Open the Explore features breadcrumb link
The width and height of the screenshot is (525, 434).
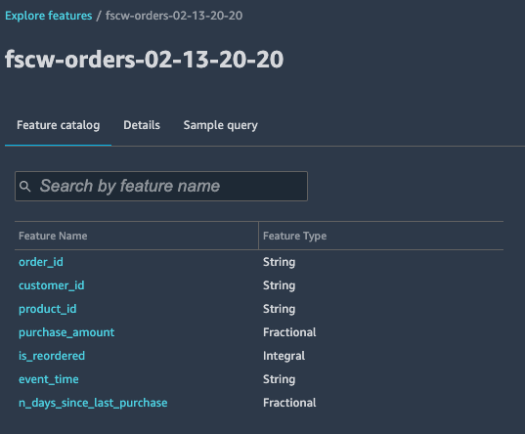49,16
